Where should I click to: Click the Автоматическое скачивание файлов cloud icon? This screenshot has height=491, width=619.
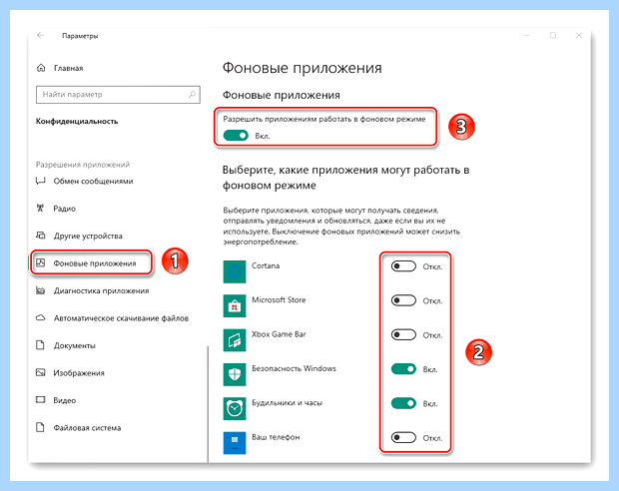coord(41,317)
